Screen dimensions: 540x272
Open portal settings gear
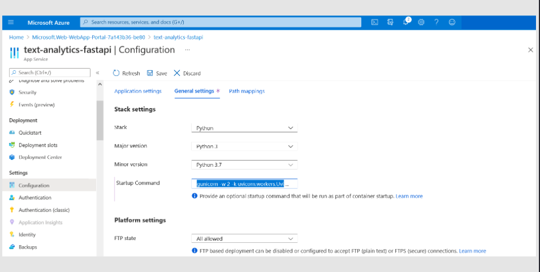point(421,22)
